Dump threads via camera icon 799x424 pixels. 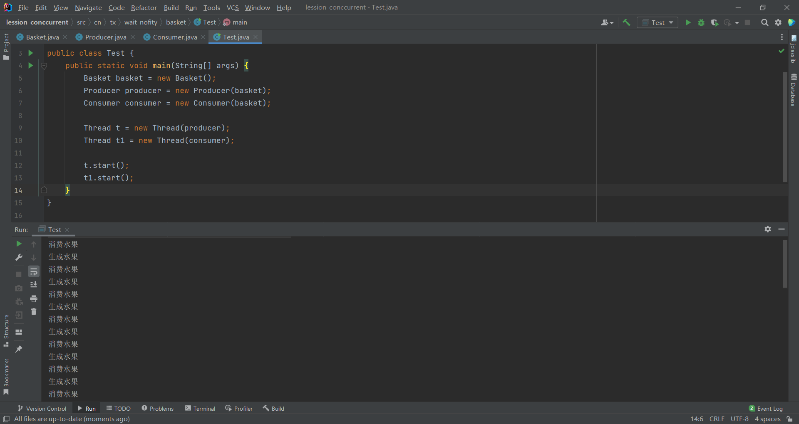19,288
